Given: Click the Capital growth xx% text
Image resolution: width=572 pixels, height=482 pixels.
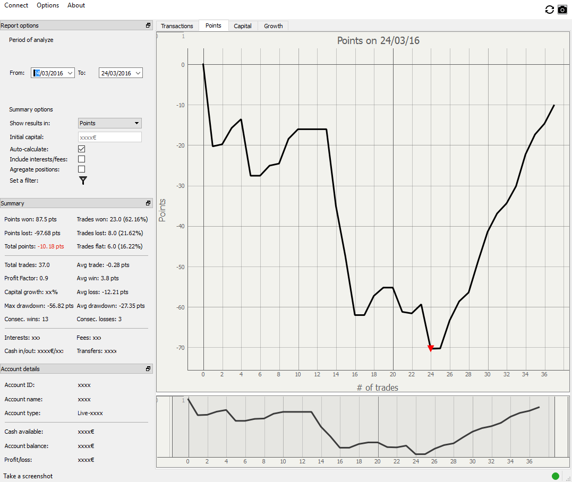Looking at the screenshot, I should point(31,292).
